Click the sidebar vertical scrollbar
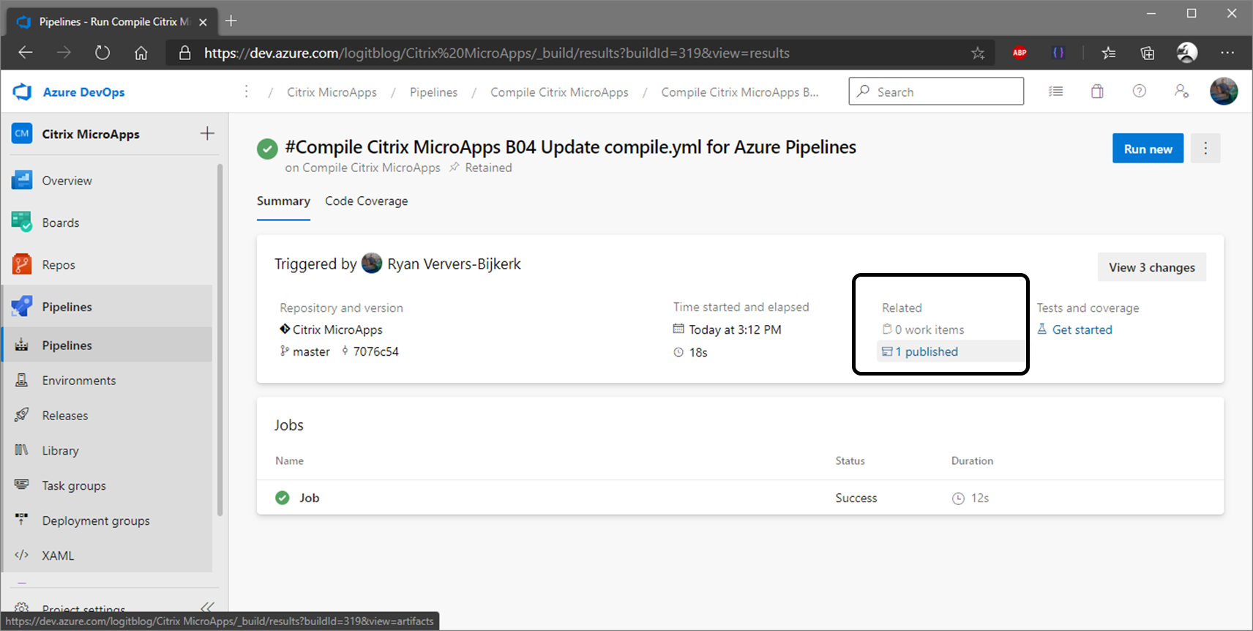 tap(220, 340)
